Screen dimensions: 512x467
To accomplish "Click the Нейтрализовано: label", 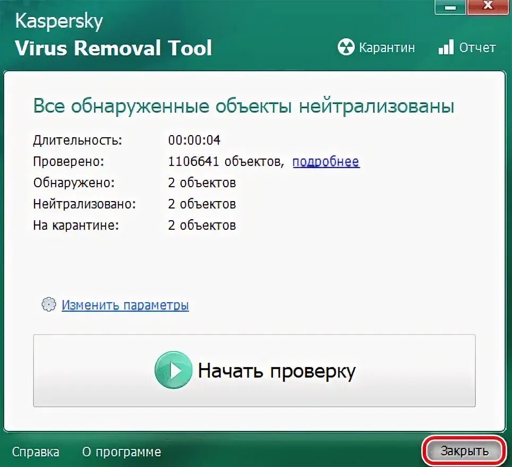I will coord(84,204).
